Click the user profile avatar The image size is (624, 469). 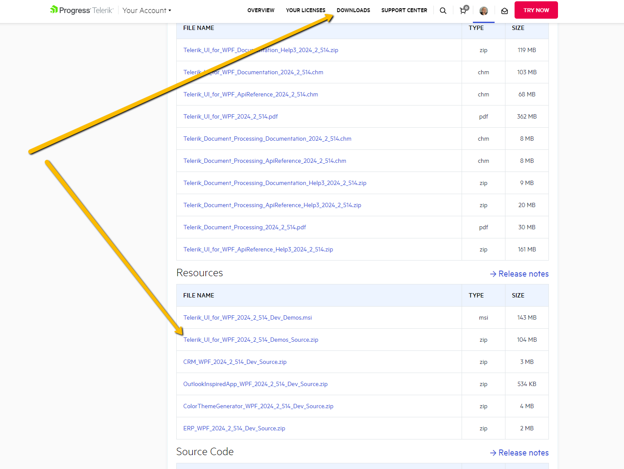pos(484,11)
